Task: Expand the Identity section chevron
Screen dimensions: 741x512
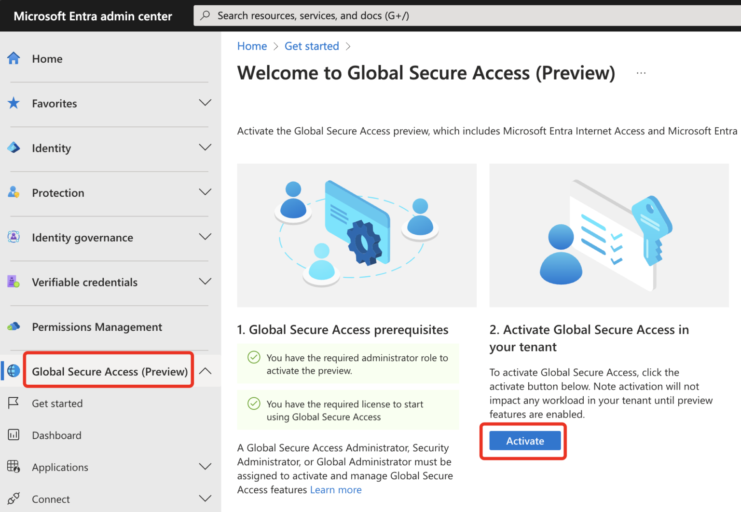Action: 205,148
